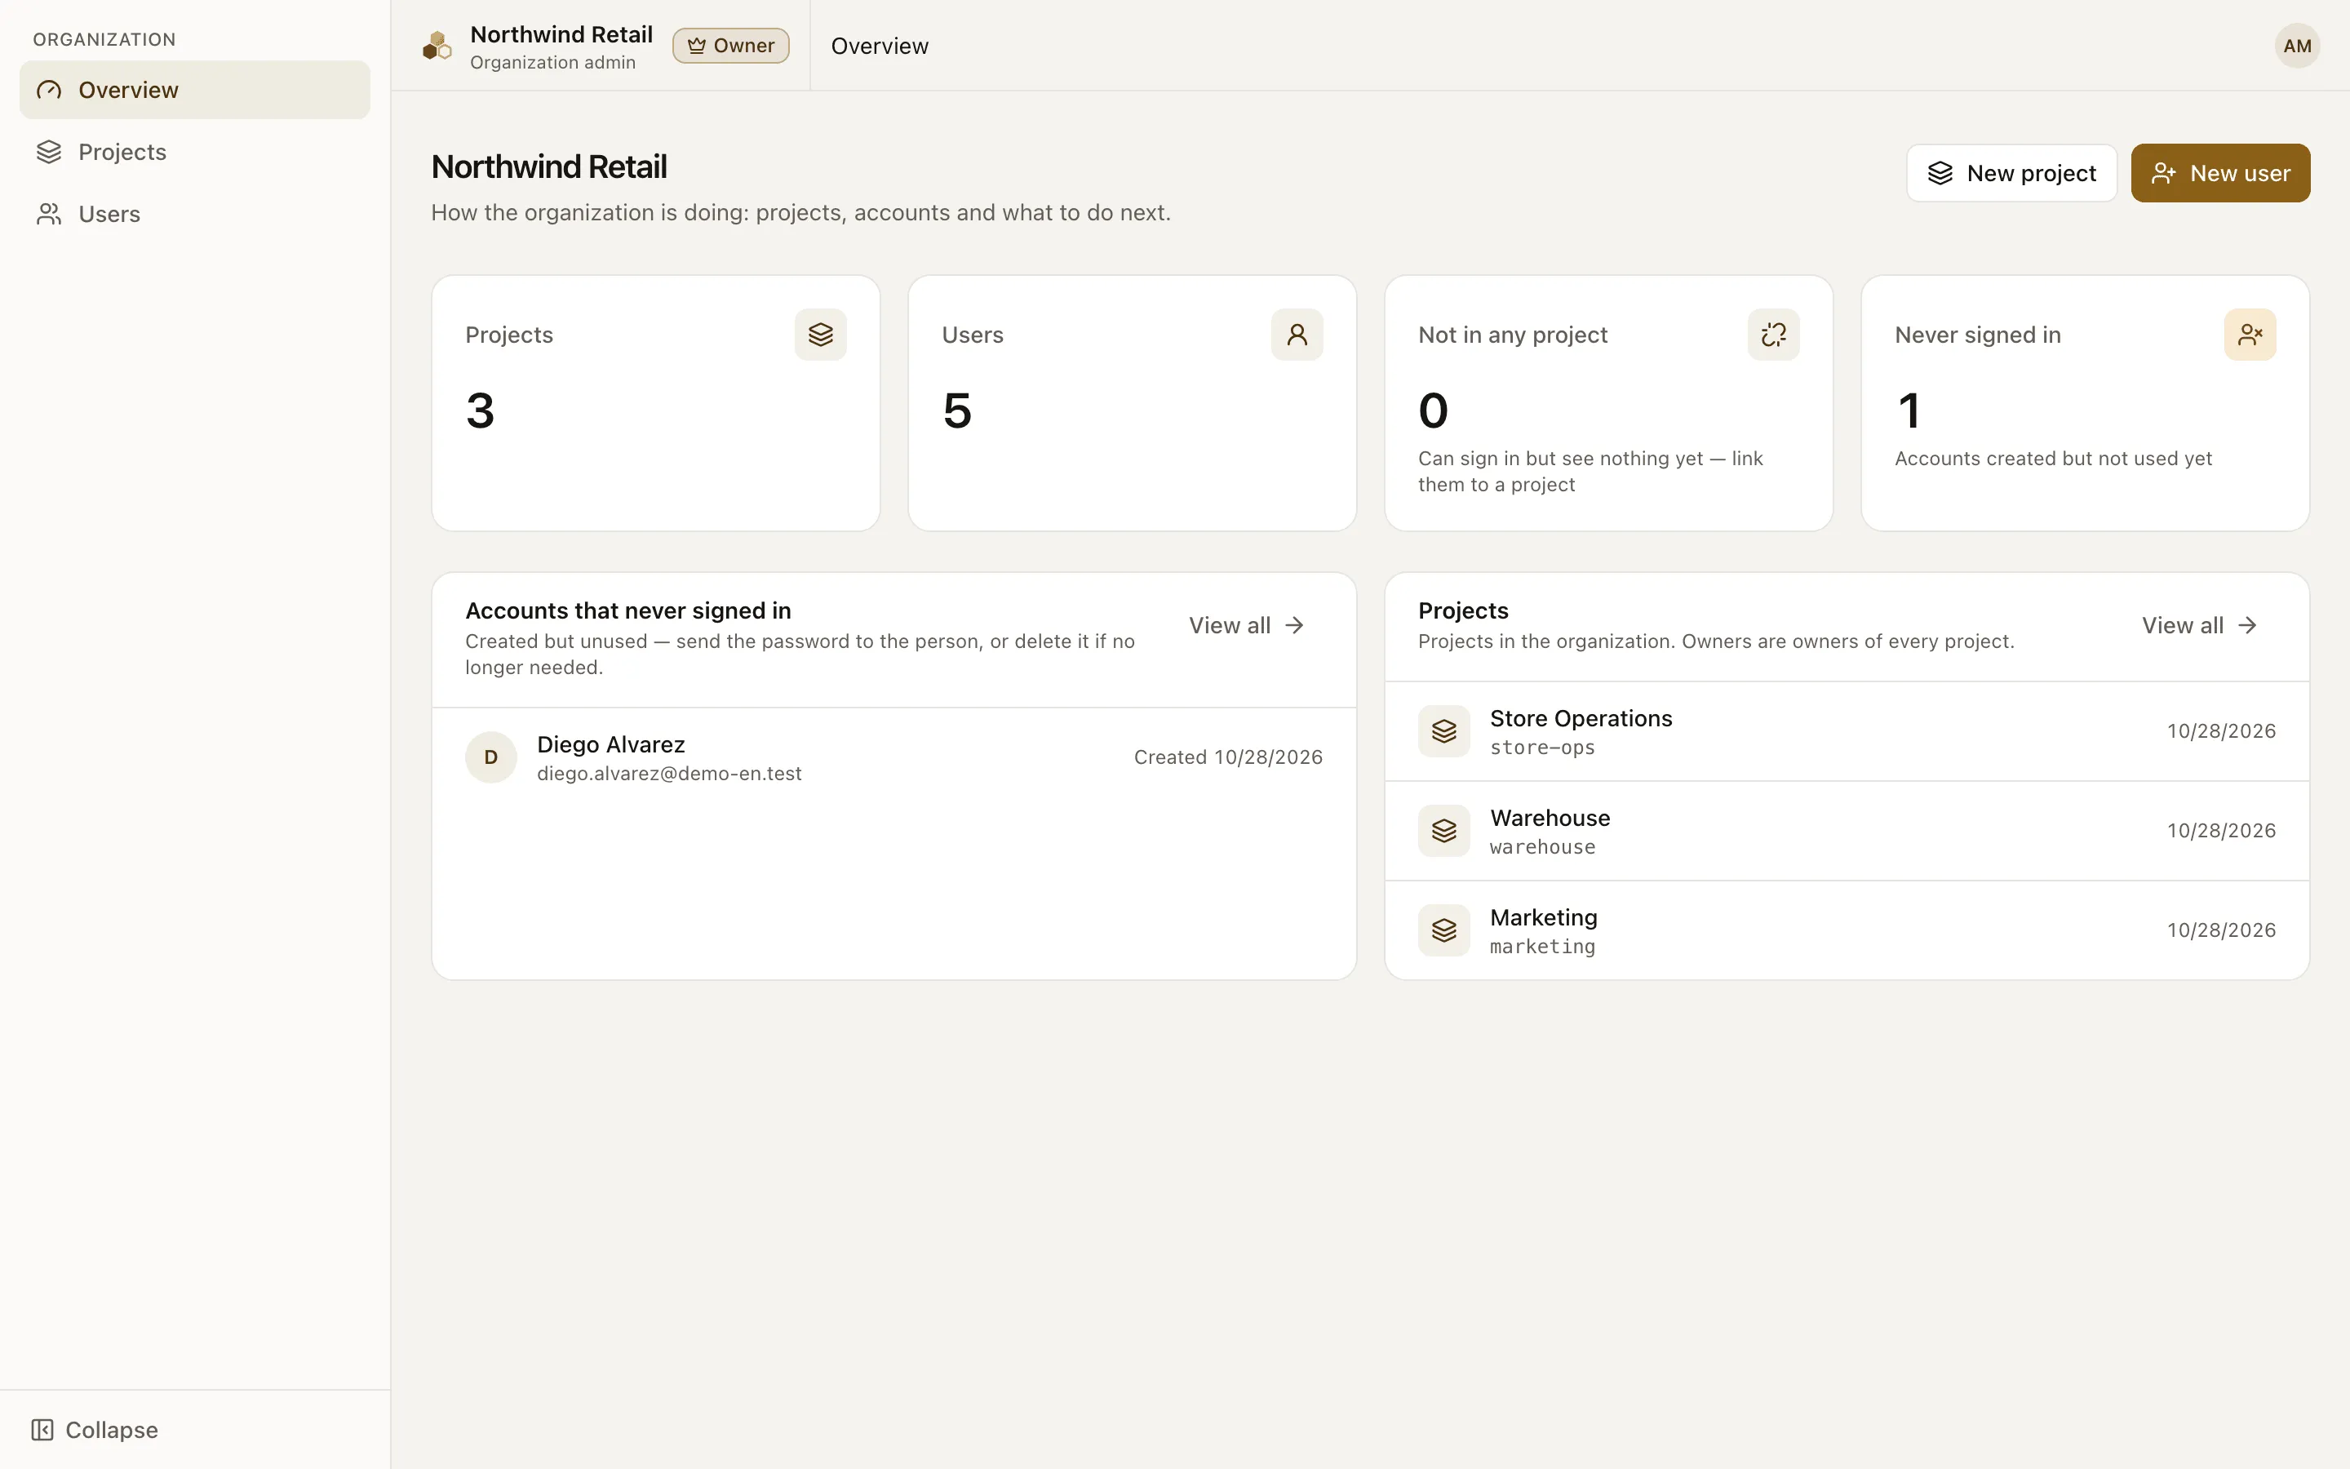The image size is (2350, 1469).
Task: Add a New user
Action: coord(2220,173)
